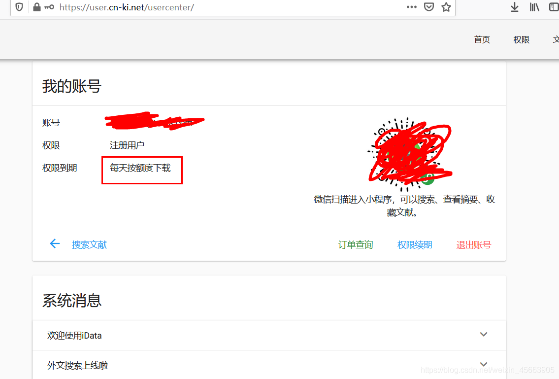Go to 首页 in navigation
Screen dimensions: 559x379
click(x=482, y=39)
